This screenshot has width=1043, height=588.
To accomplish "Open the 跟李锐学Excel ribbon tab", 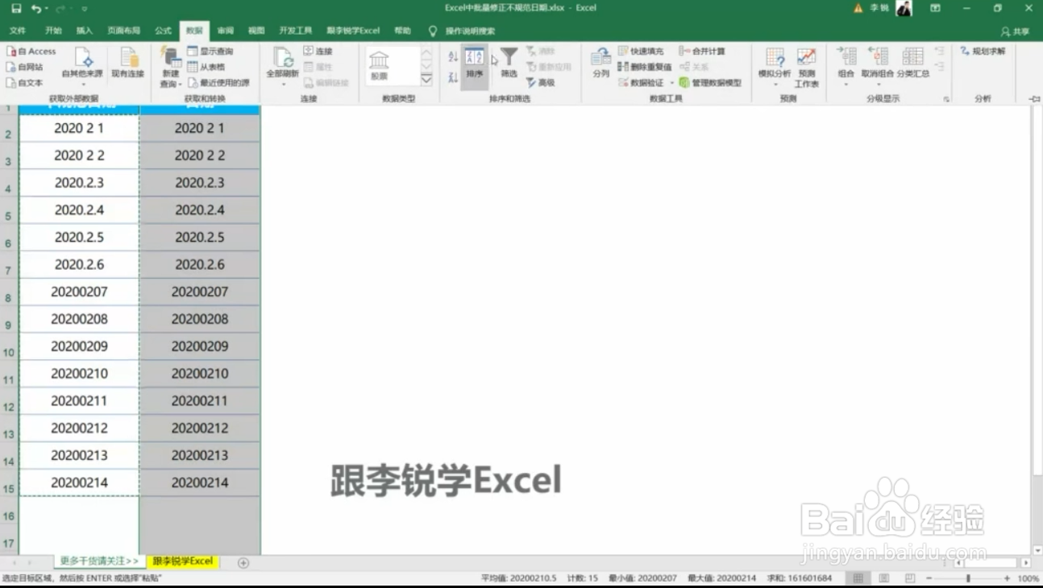I will tap(353, 31).
